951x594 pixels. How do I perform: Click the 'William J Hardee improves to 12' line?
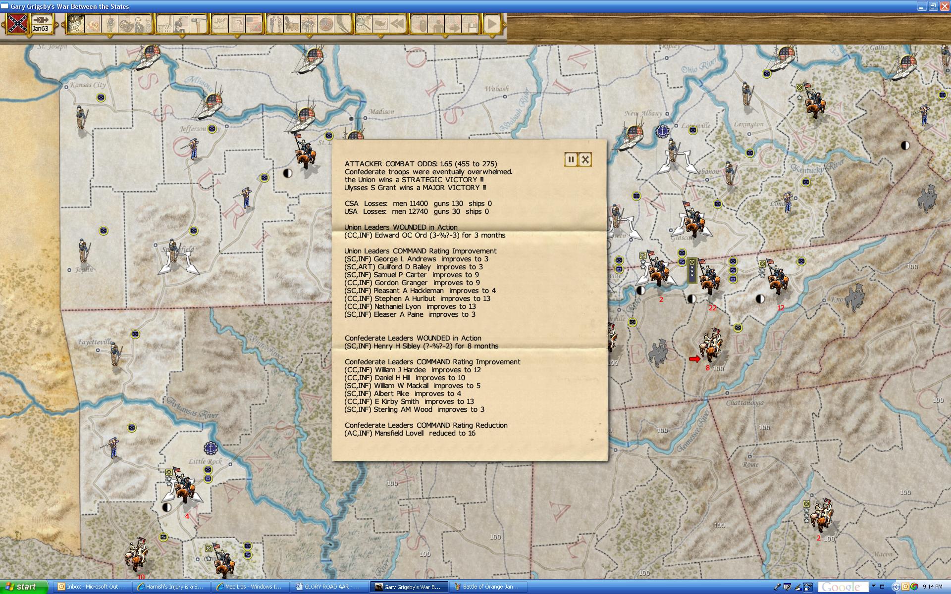pos(413,370)
